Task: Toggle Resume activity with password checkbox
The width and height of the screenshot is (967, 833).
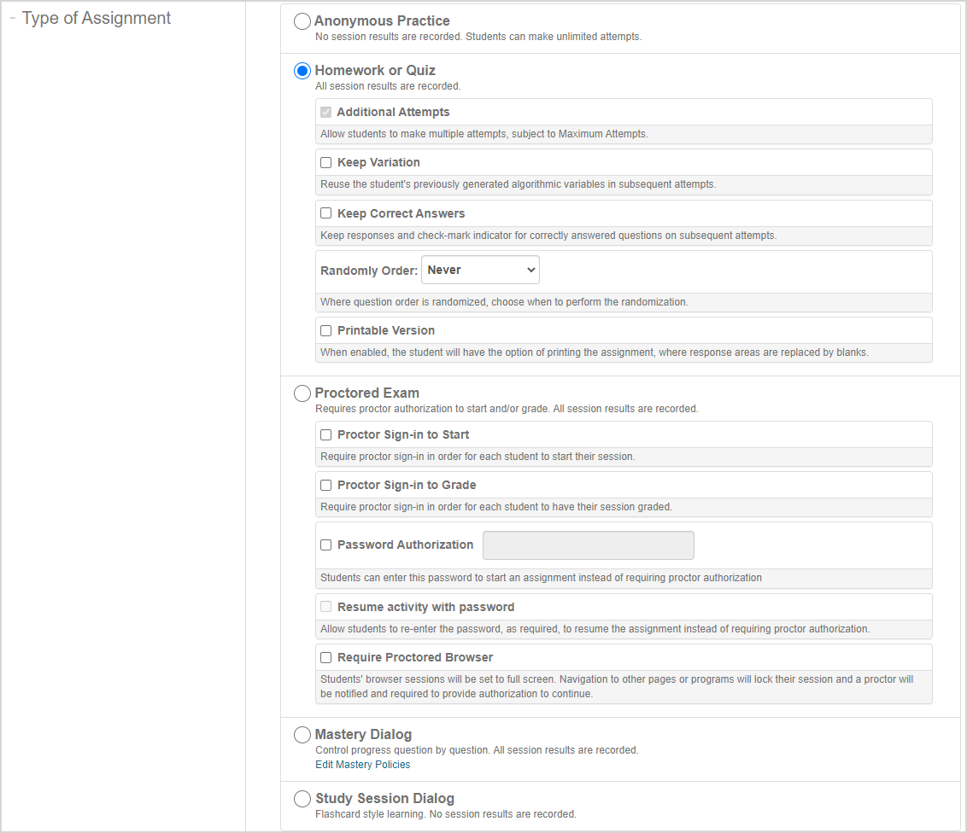Action: click(326, 608)
